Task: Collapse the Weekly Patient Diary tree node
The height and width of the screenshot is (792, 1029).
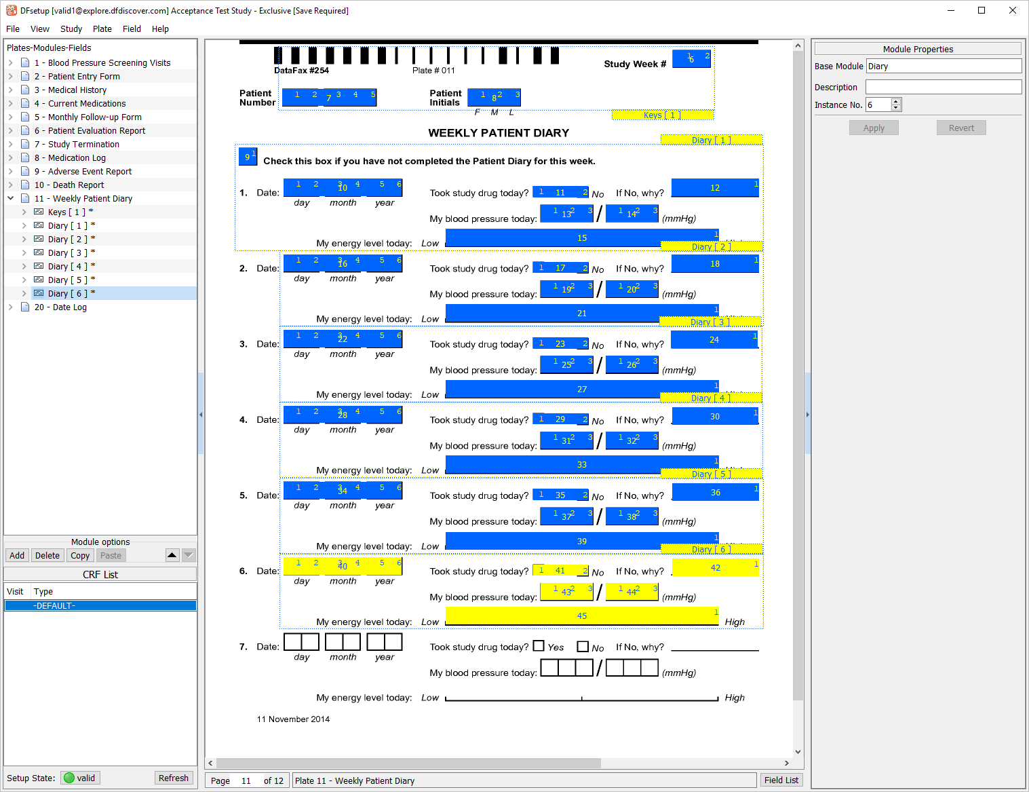Action: coord(11,198)
